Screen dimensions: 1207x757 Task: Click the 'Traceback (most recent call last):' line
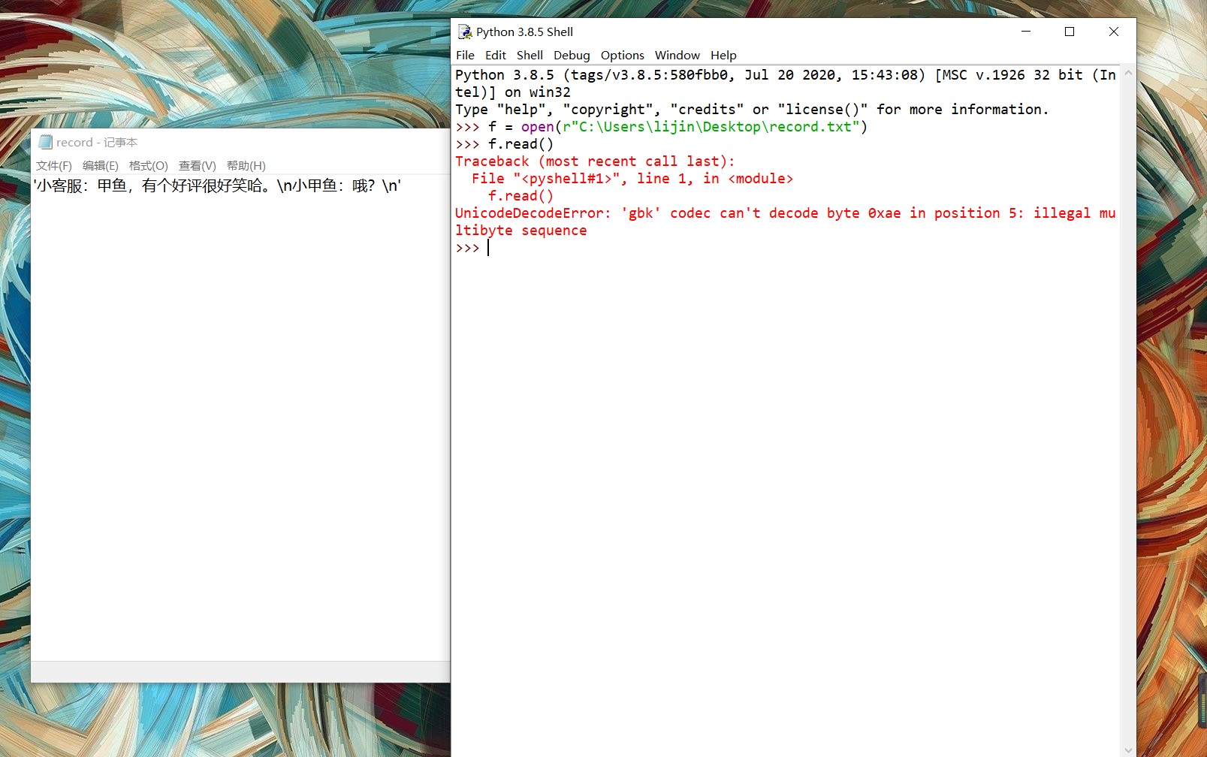coord(595,161)
